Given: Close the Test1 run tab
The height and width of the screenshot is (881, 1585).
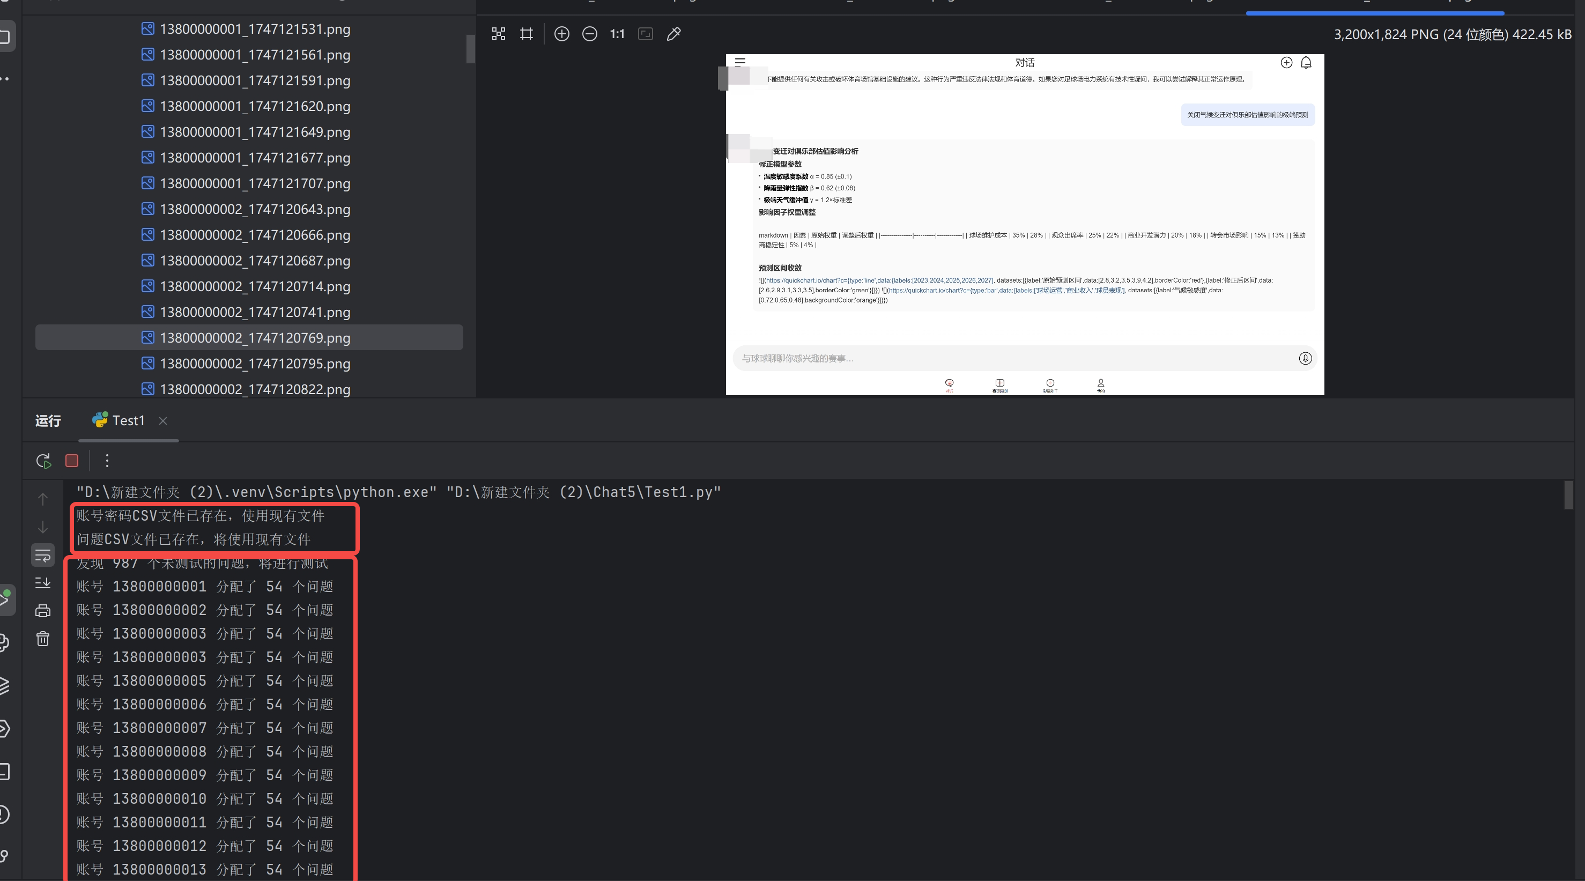Looking at the screenshot, I should [163, 420].
